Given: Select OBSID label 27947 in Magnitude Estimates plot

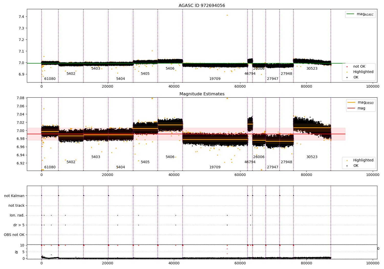Looking at the screenshot, I should (273, 167).
